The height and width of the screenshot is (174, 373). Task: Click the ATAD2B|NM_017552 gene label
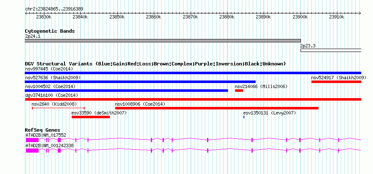pos(46,135)
